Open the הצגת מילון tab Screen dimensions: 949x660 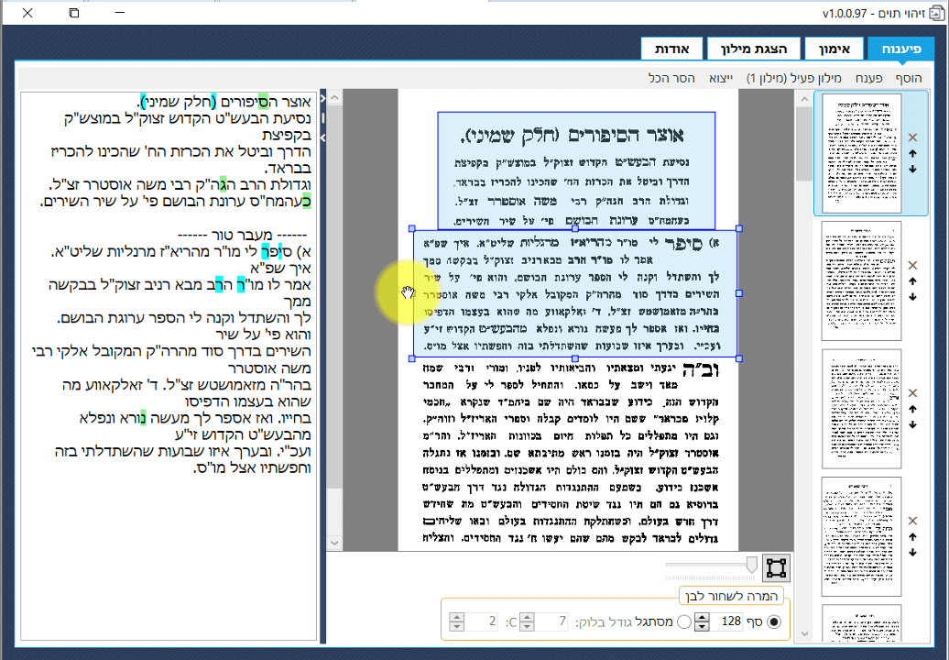(754, 48)
